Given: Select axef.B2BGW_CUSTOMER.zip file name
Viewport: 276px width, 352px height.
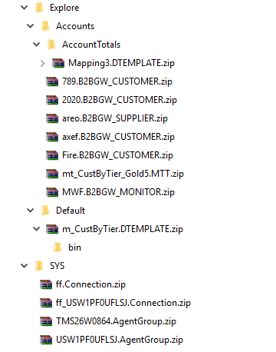Looking at the screenshot, I should (118, 137).
